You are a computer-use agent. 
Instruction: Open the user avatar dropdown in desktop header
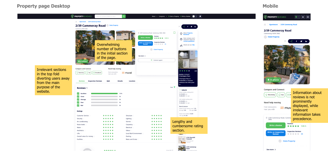(x=195, y=16)
